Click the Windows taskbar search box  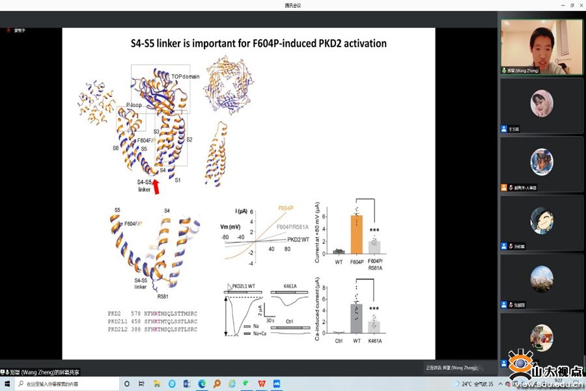click(67, 384)
